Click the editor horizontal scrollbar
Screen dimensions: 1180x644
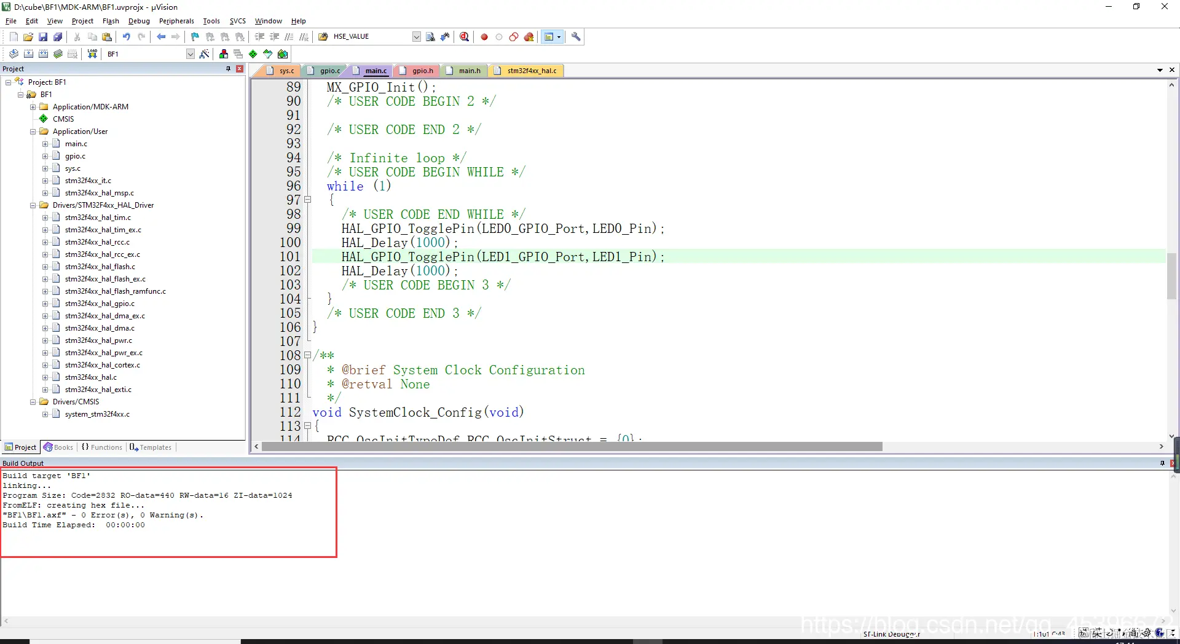[572, 447]
